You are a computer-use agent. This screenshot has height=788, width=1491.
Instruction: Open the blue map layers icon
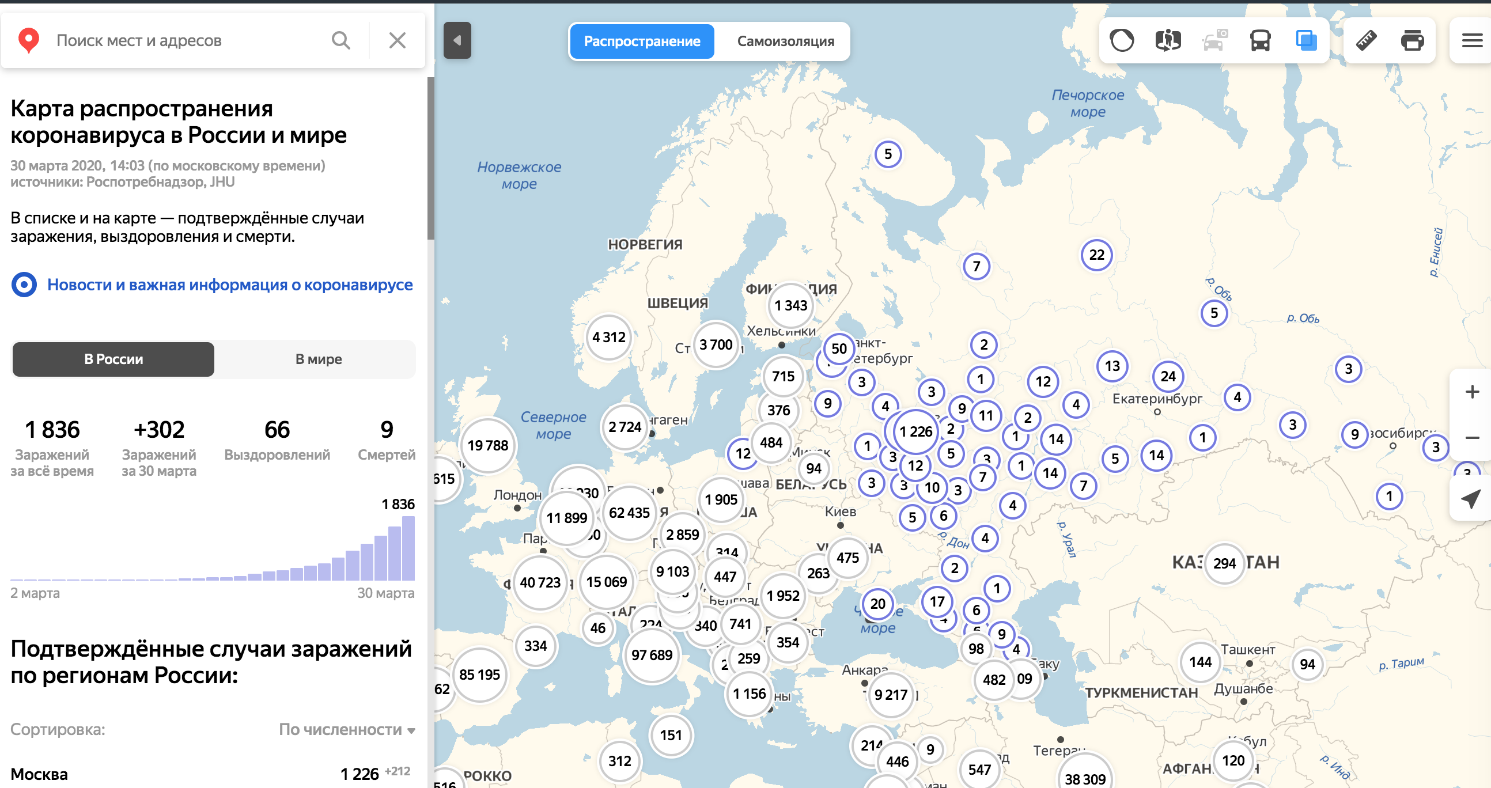tap(1307, 40)
